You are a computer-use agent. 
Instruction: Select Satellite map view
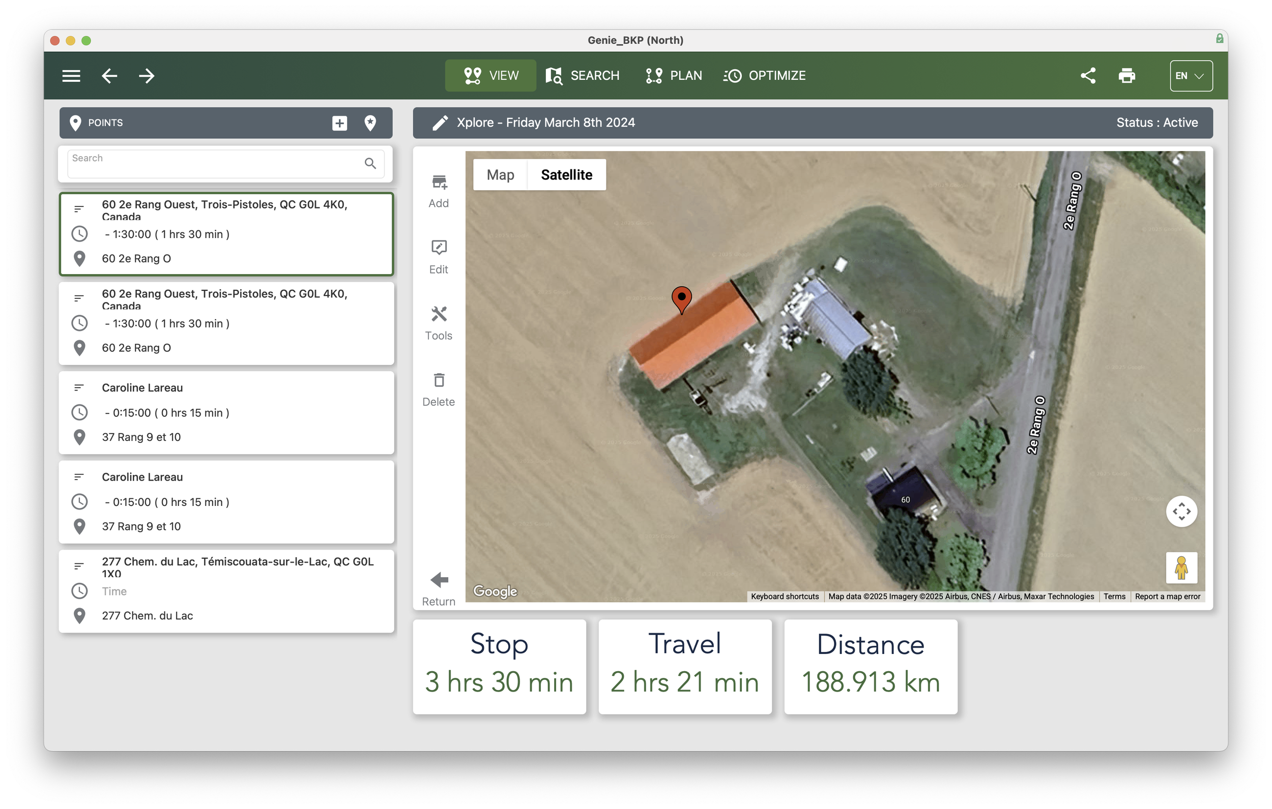(566, 175)
